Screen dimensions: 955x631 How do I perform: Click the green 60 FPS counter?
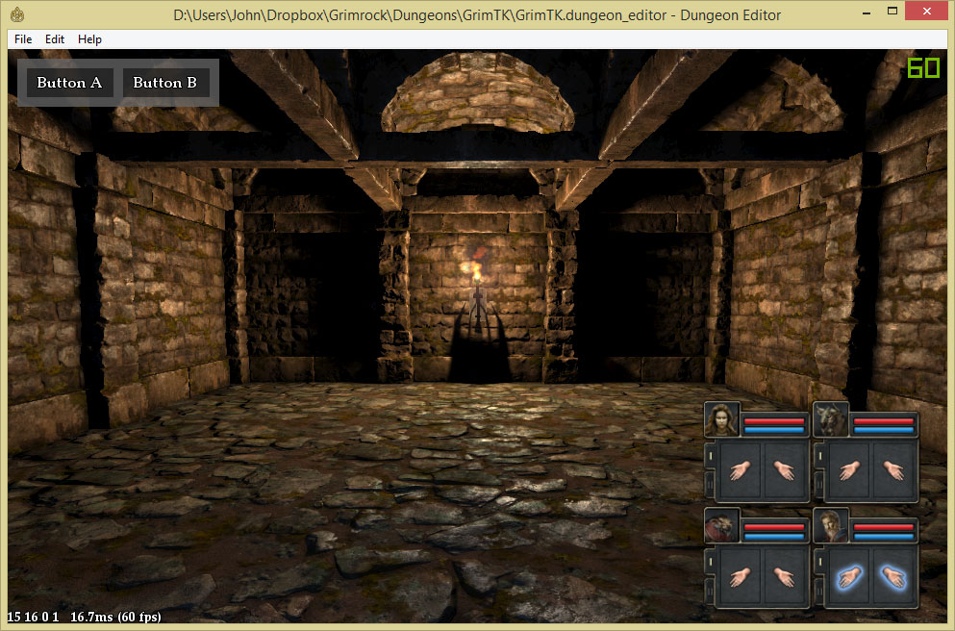click(x=923, y=67)
